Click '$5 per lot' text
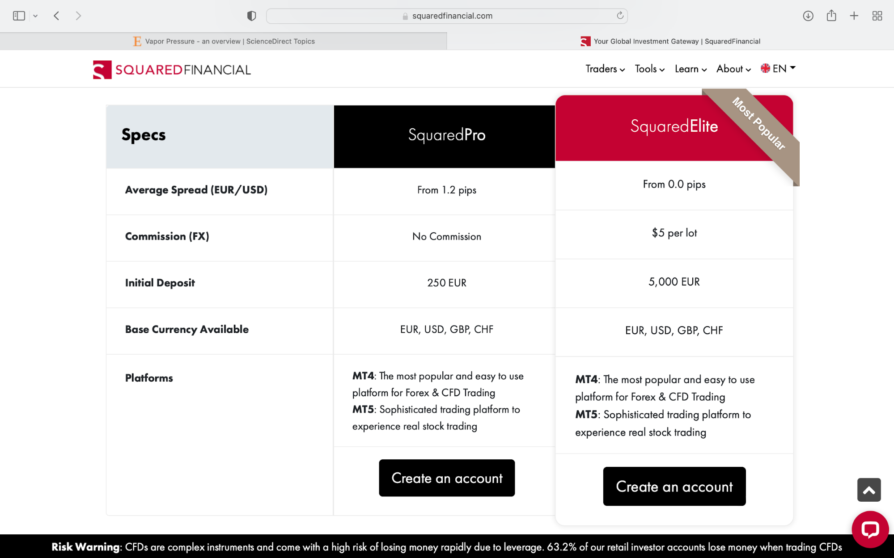The height and width of the screenshot is (558, 894). [x=674, y=233]
